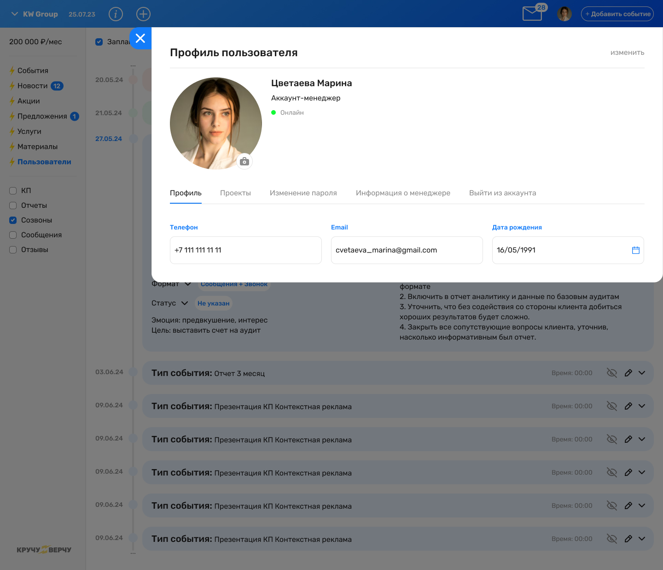Expand the KW Group dropdown chevron

(14, 14)
